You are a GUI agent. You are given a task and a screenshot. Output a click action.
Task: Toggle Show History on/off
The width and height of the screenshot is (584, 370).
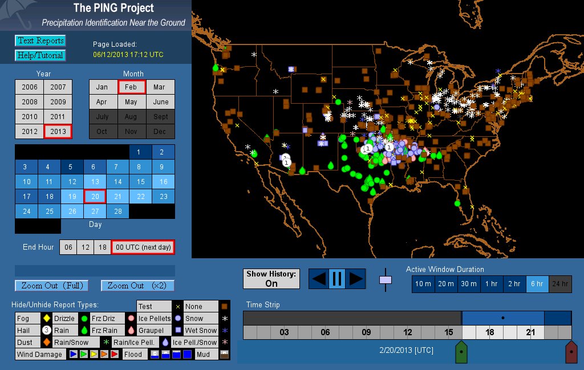coord(271,279)
